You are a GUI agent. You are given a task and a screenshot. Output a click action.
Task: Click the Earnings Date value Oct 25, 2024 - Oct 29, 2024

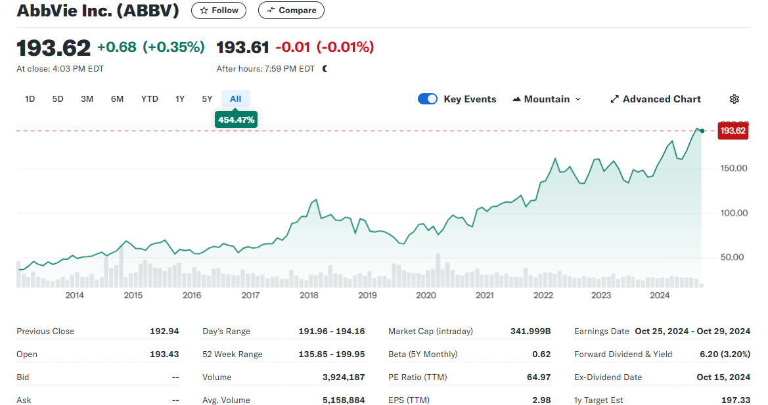coord(692,331)
